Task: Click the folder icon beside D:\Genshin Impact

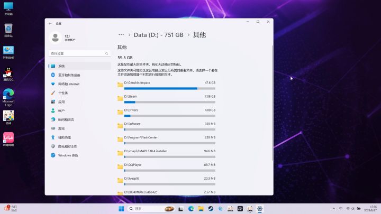Action: [120, 85]
